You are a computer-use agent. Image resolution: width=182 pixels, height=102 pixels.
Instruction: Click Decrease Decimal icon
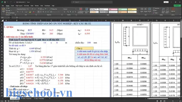point(75,12)
